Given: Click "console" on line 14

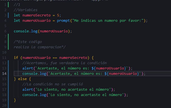Looking at the screenshot, I should 30,74.
